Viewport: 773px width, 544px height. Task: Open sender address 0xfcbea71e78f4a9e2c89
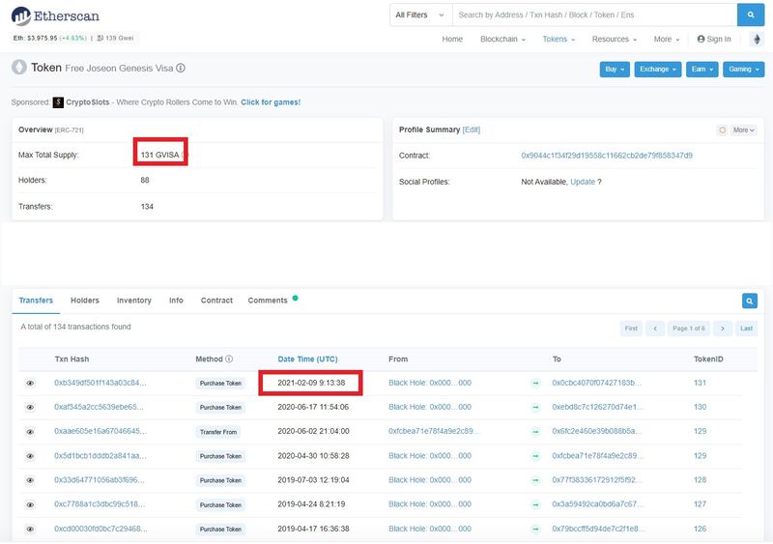434,431
